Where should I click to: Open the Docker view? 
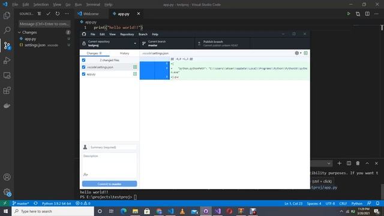pyautogui.click(x=7, y=106)
